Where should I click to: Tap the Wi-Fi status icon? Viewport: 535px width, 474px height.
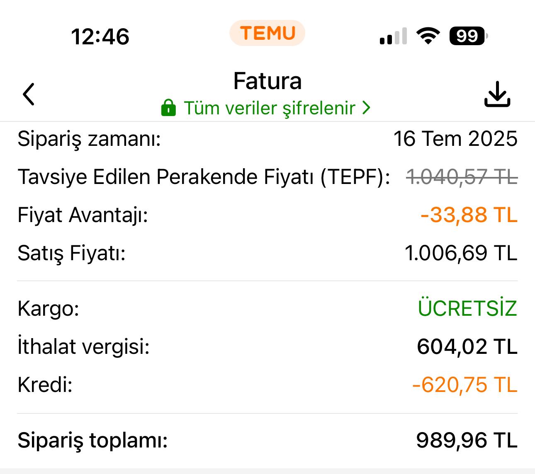pyautogui.click(x=429, y=36)
